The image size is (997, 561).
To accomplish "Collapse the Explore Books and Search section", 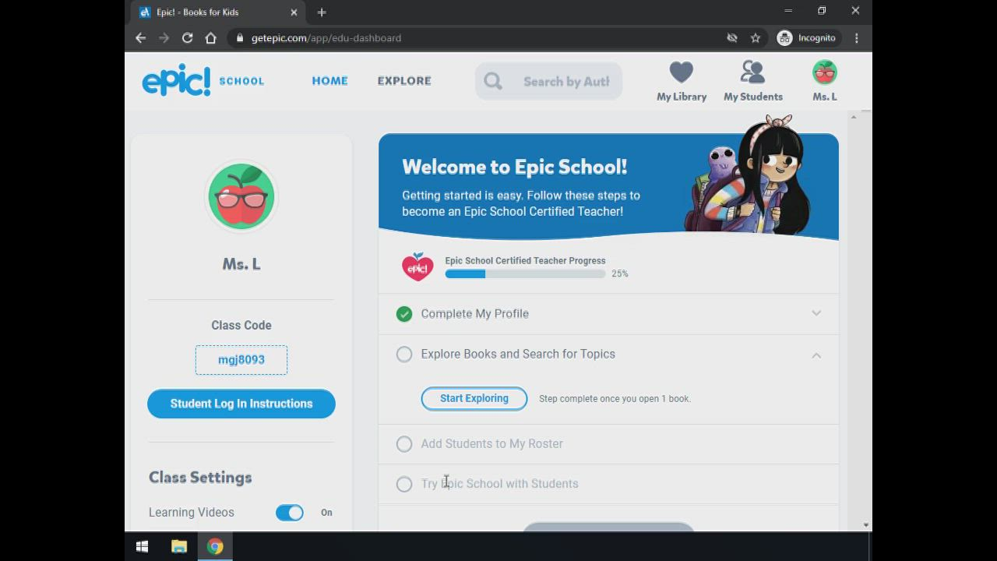I will 816,355.
